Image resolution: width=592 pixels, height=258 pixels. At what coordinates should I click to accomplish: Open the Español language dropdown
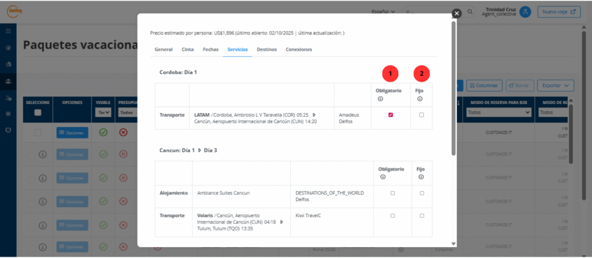[383, 12]
